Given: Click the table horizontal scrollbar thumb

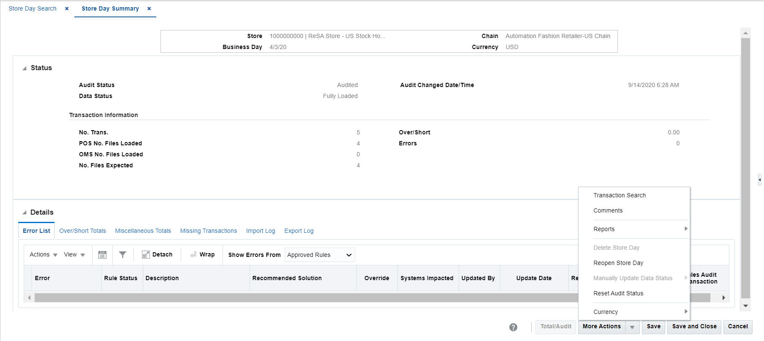Looking at the screenshot, I should [x=372, y=297].
